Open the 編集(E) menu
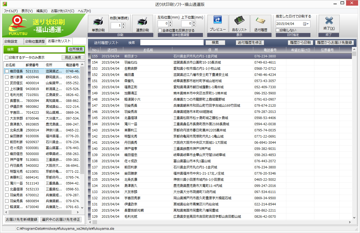 coord(42,11)
